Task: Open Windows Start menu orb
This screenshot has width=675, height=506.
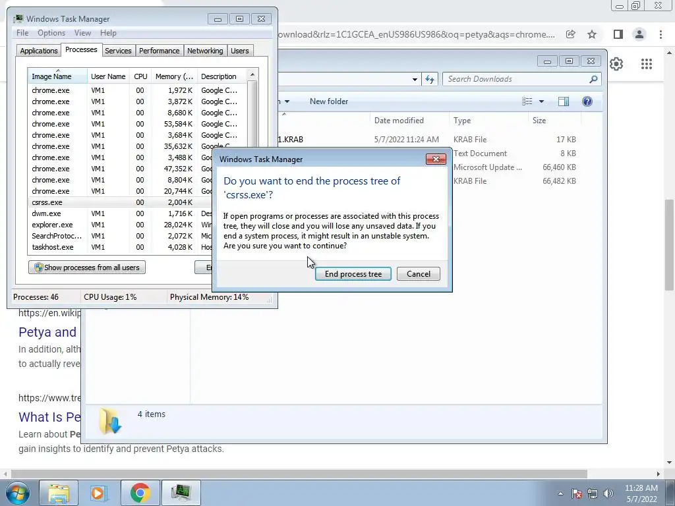Action: point(16,493)
